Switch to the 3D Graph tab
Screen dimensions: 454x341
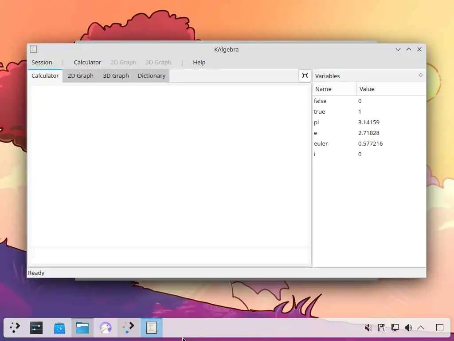click(116, 75)
